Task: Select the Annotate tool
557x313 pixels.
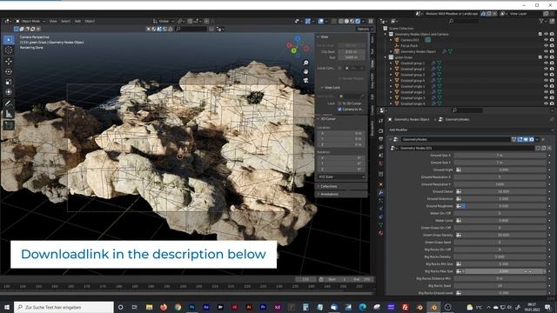Action: (x=9, y=103)
